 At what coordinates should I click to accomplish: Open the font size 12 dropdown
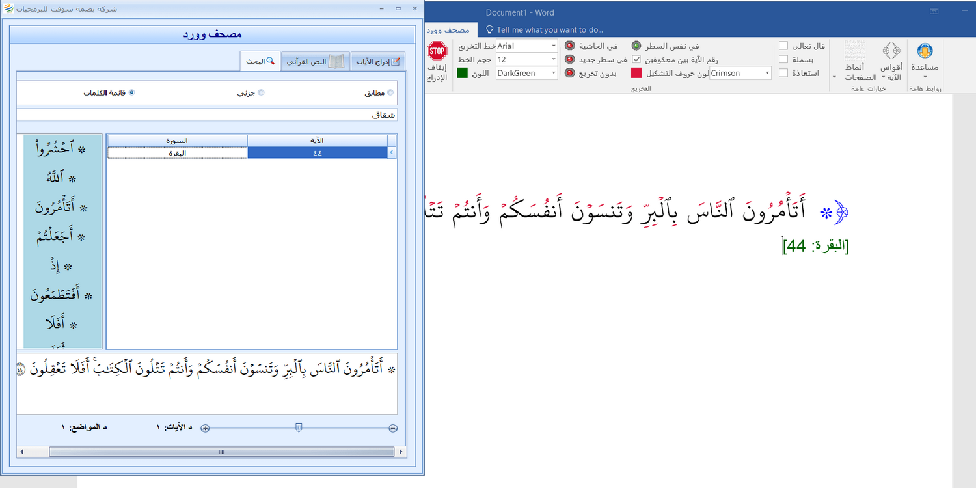pyautogui.click(x=554, y=60)
